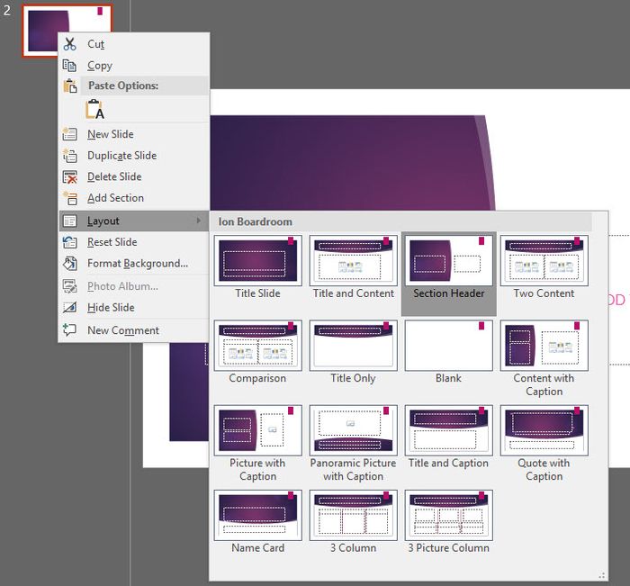This screenshot has height=586, width=630.
Task: Click the New Comment icon
Action: [69, 330]
